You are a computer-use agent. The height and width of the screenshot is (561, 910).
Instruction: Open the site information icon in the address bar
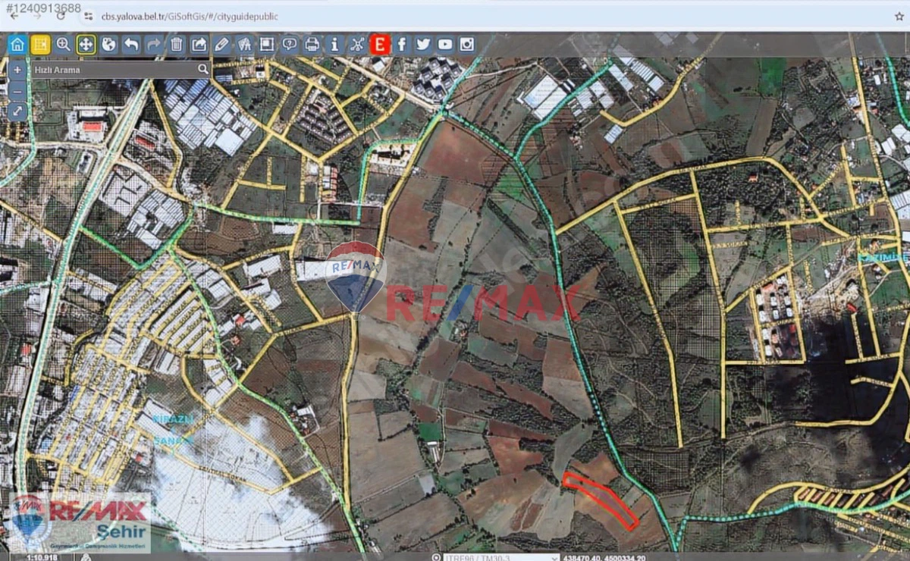point(88,16)
